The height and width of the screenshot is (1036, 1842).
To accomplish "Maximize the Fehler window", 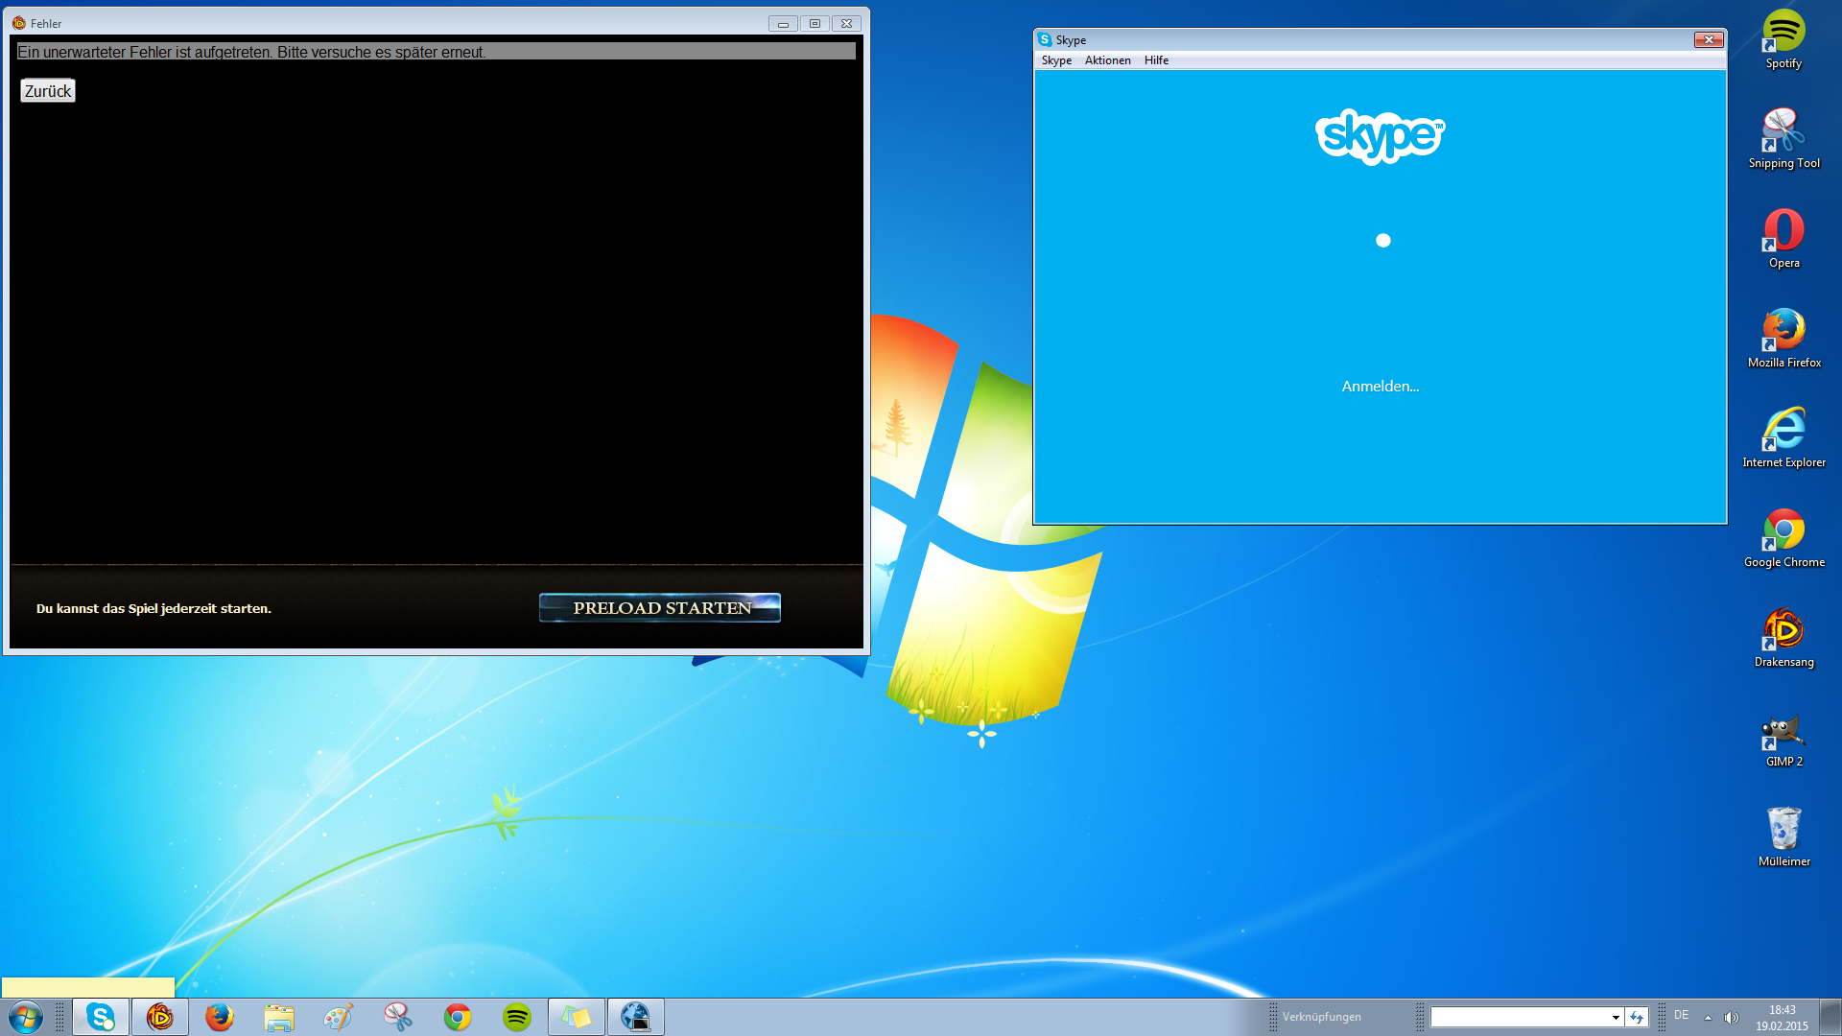I will pyautogui.click(x=815, y=24).
